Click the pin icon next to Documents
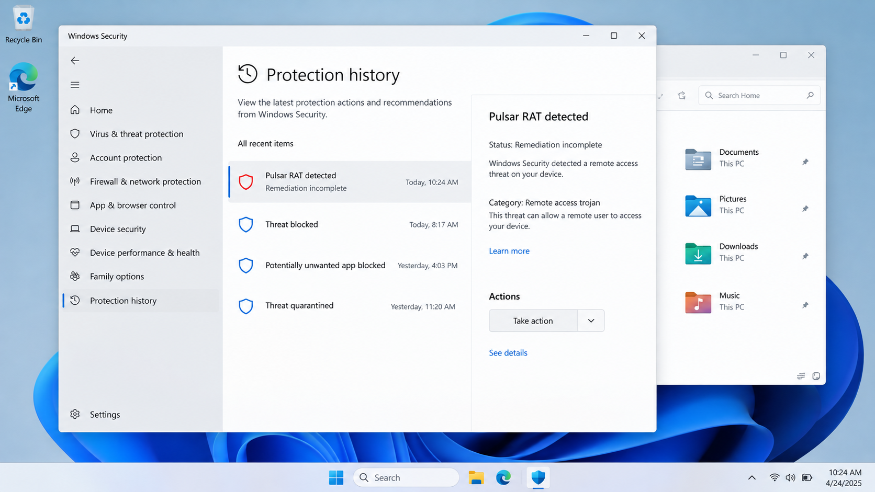 [805, 162]
